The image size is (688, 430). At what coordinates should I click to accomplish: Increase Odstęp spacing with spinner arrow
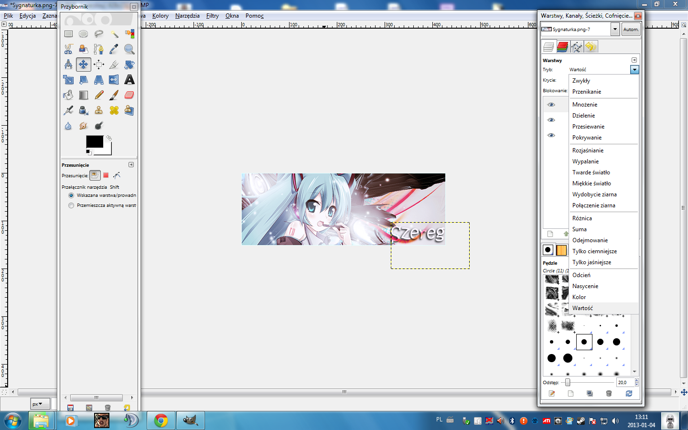point(636,380)
